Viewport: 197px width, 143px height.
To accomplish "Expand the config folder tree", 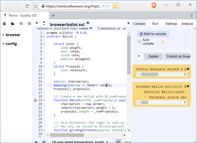I will coord(10,44).
